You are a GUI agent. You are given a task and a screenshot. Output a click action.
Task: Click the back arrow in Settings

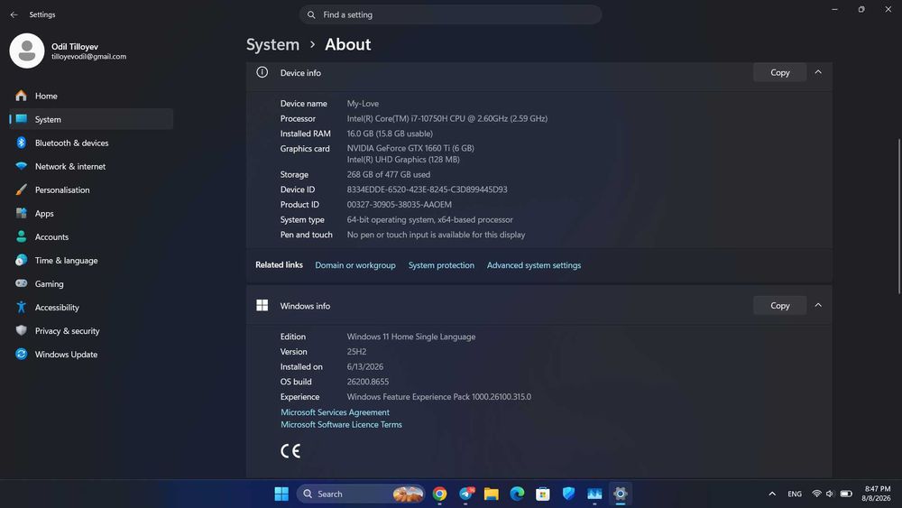click(x=14, y=14)
